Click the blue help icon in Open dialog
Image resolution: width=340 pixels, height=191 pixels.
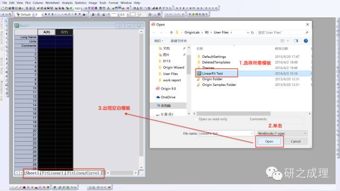(x=306, y=41)
